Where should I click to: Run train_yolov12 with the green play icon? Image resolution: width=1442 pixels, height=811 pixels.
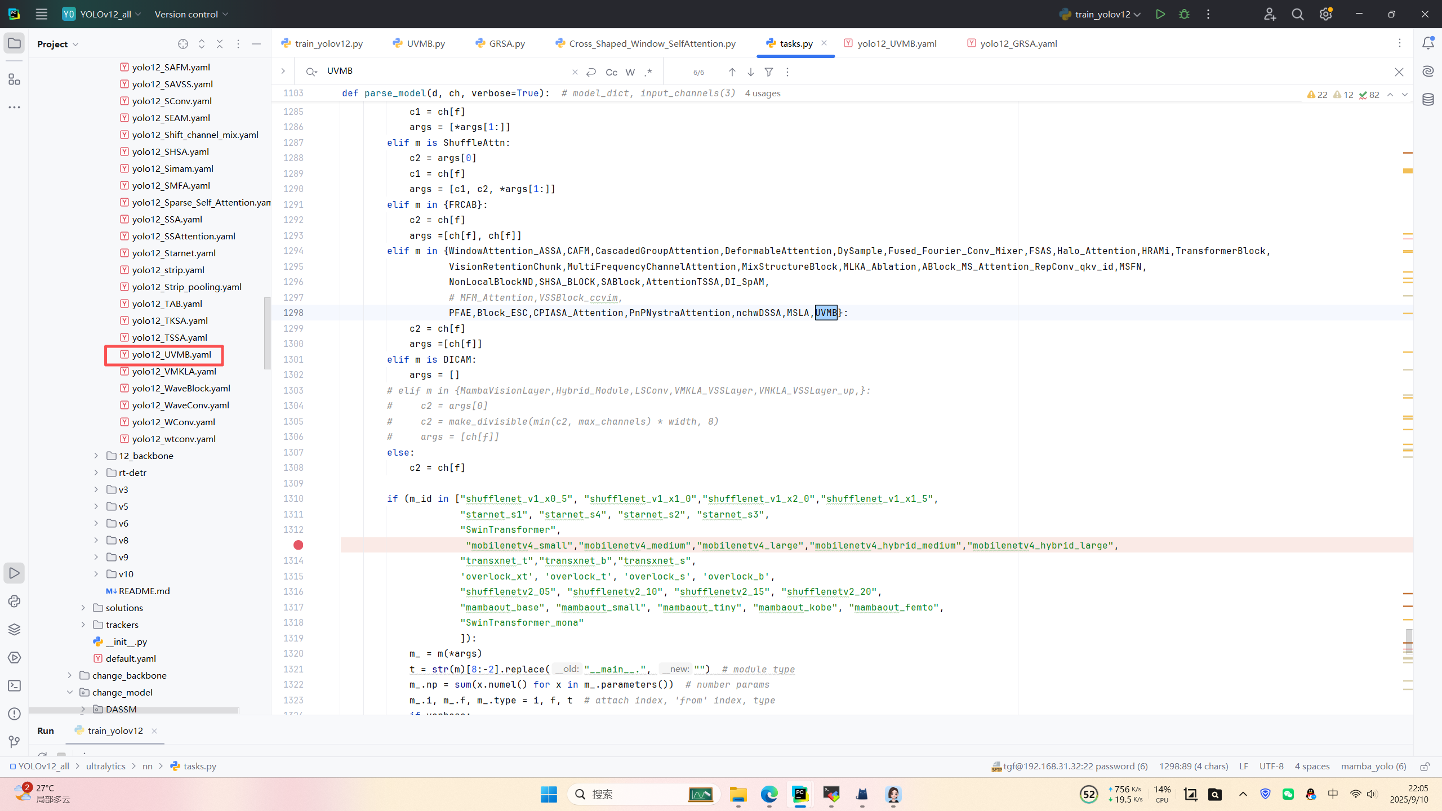[1160, 14]
